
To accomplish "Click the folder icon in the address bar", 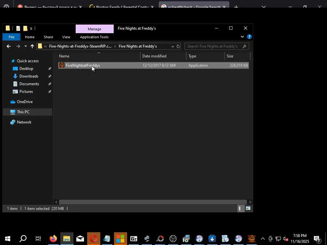I will (40, 46).
